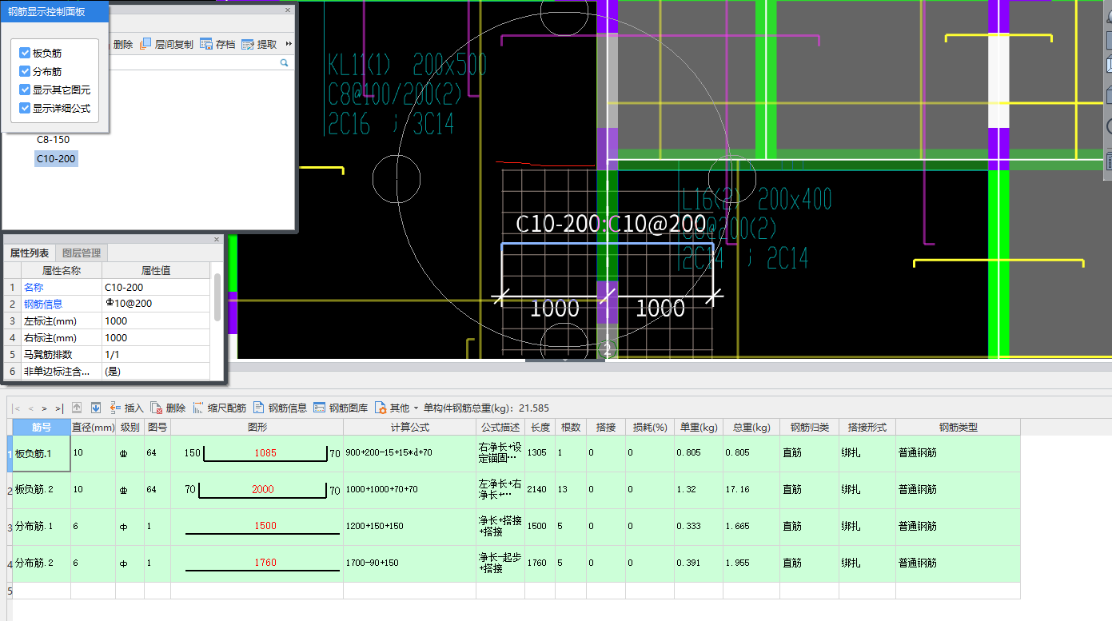Toggle 显示其它图元 checkbox
The height and width of the screenshot is (621, 1112).
25,90
